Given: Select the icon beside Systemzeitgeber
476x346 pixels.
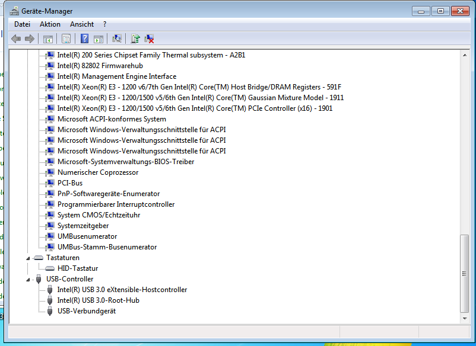Looking at the screenshot, I should 50,226.
